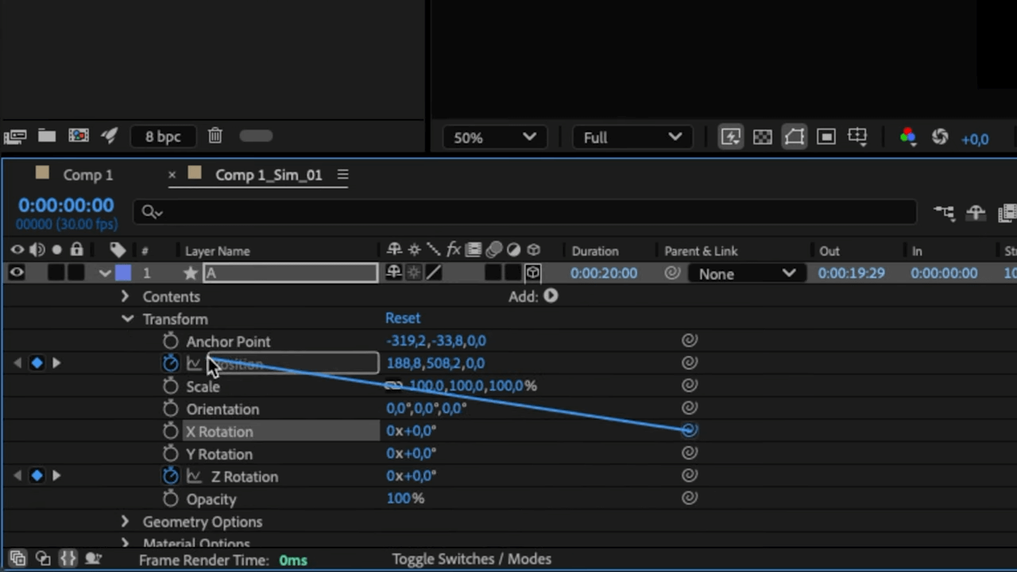Click layer 1 label color swatch

pos(123,273)
